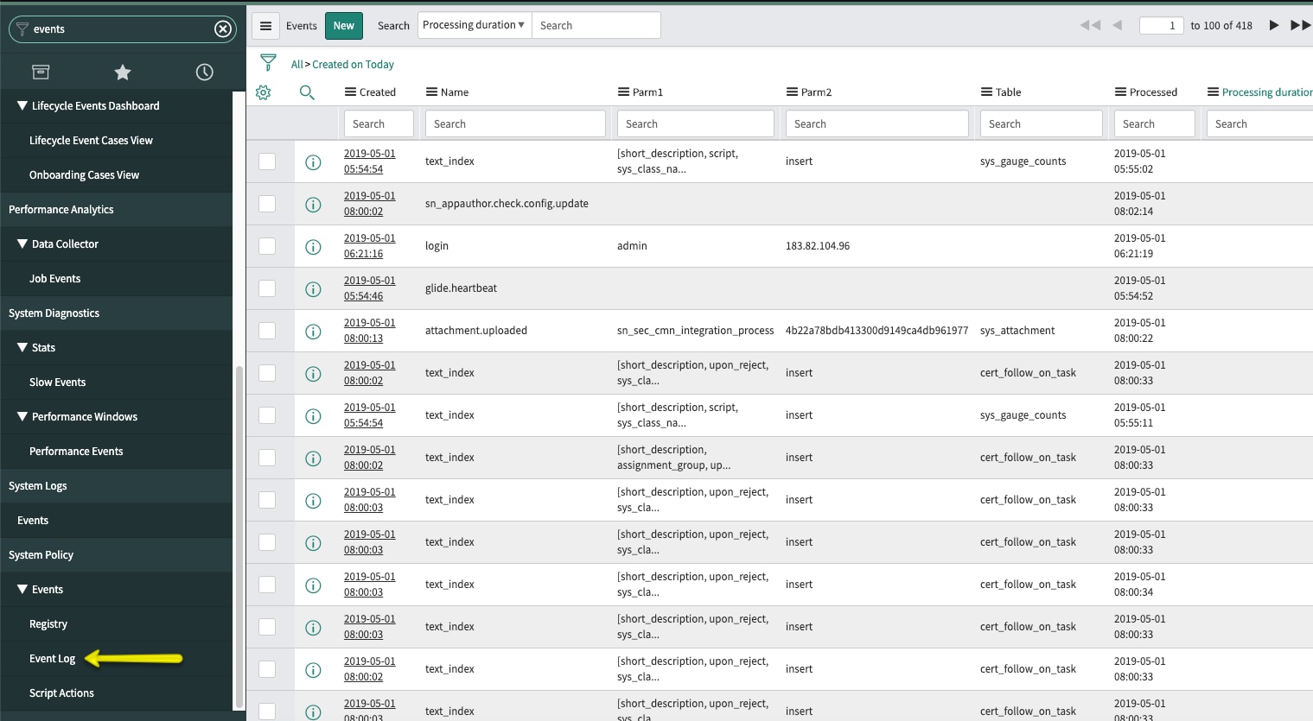The height and width of the screenshot is (721, 1313).
Task: Open the History clock icon in the navigator
Action: pyautogui.click(x=204, y=72)
